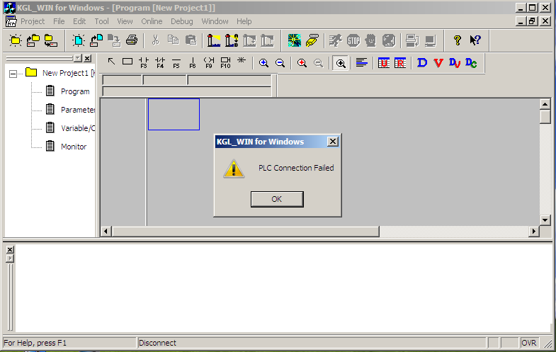Viewport: 556px width, 352px height.
Task: Click the asterisk NOT/invert tool
Action: click(242, 60)
